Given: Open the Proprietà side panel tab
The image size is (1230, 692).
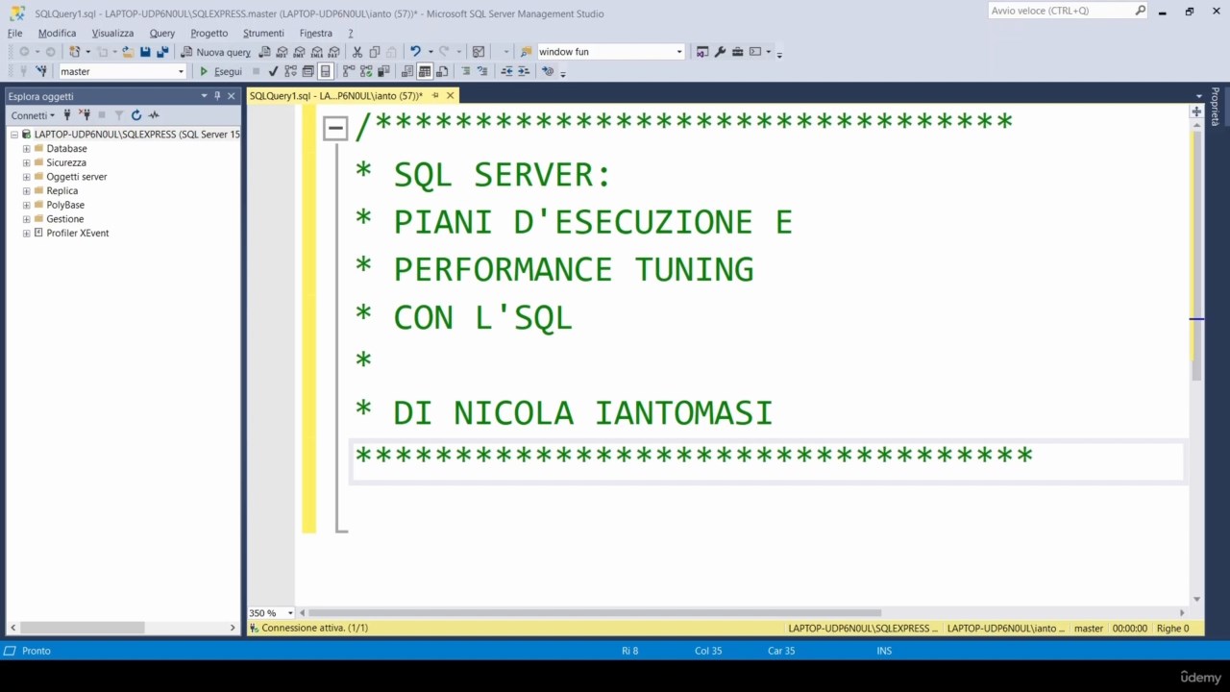Looking at the screenshot, I should (1216, 107).
